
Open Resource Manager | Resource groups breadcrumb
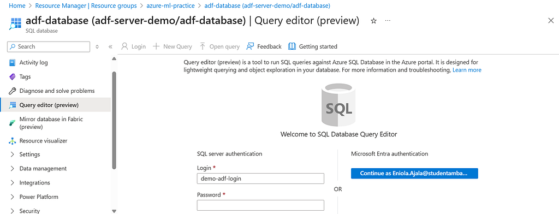(86, 5)
